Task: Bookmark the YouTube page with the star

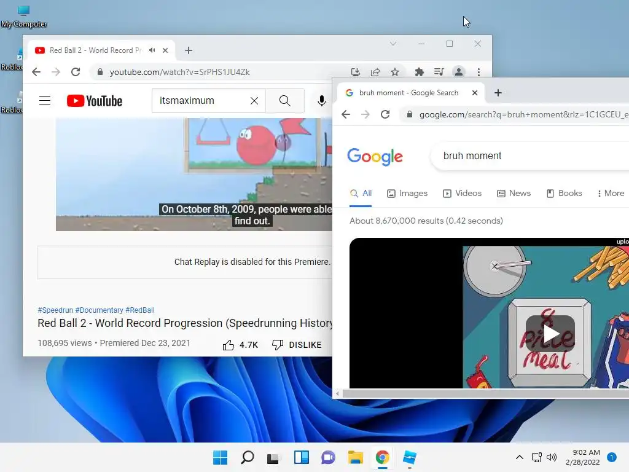Action: [395, 72]
